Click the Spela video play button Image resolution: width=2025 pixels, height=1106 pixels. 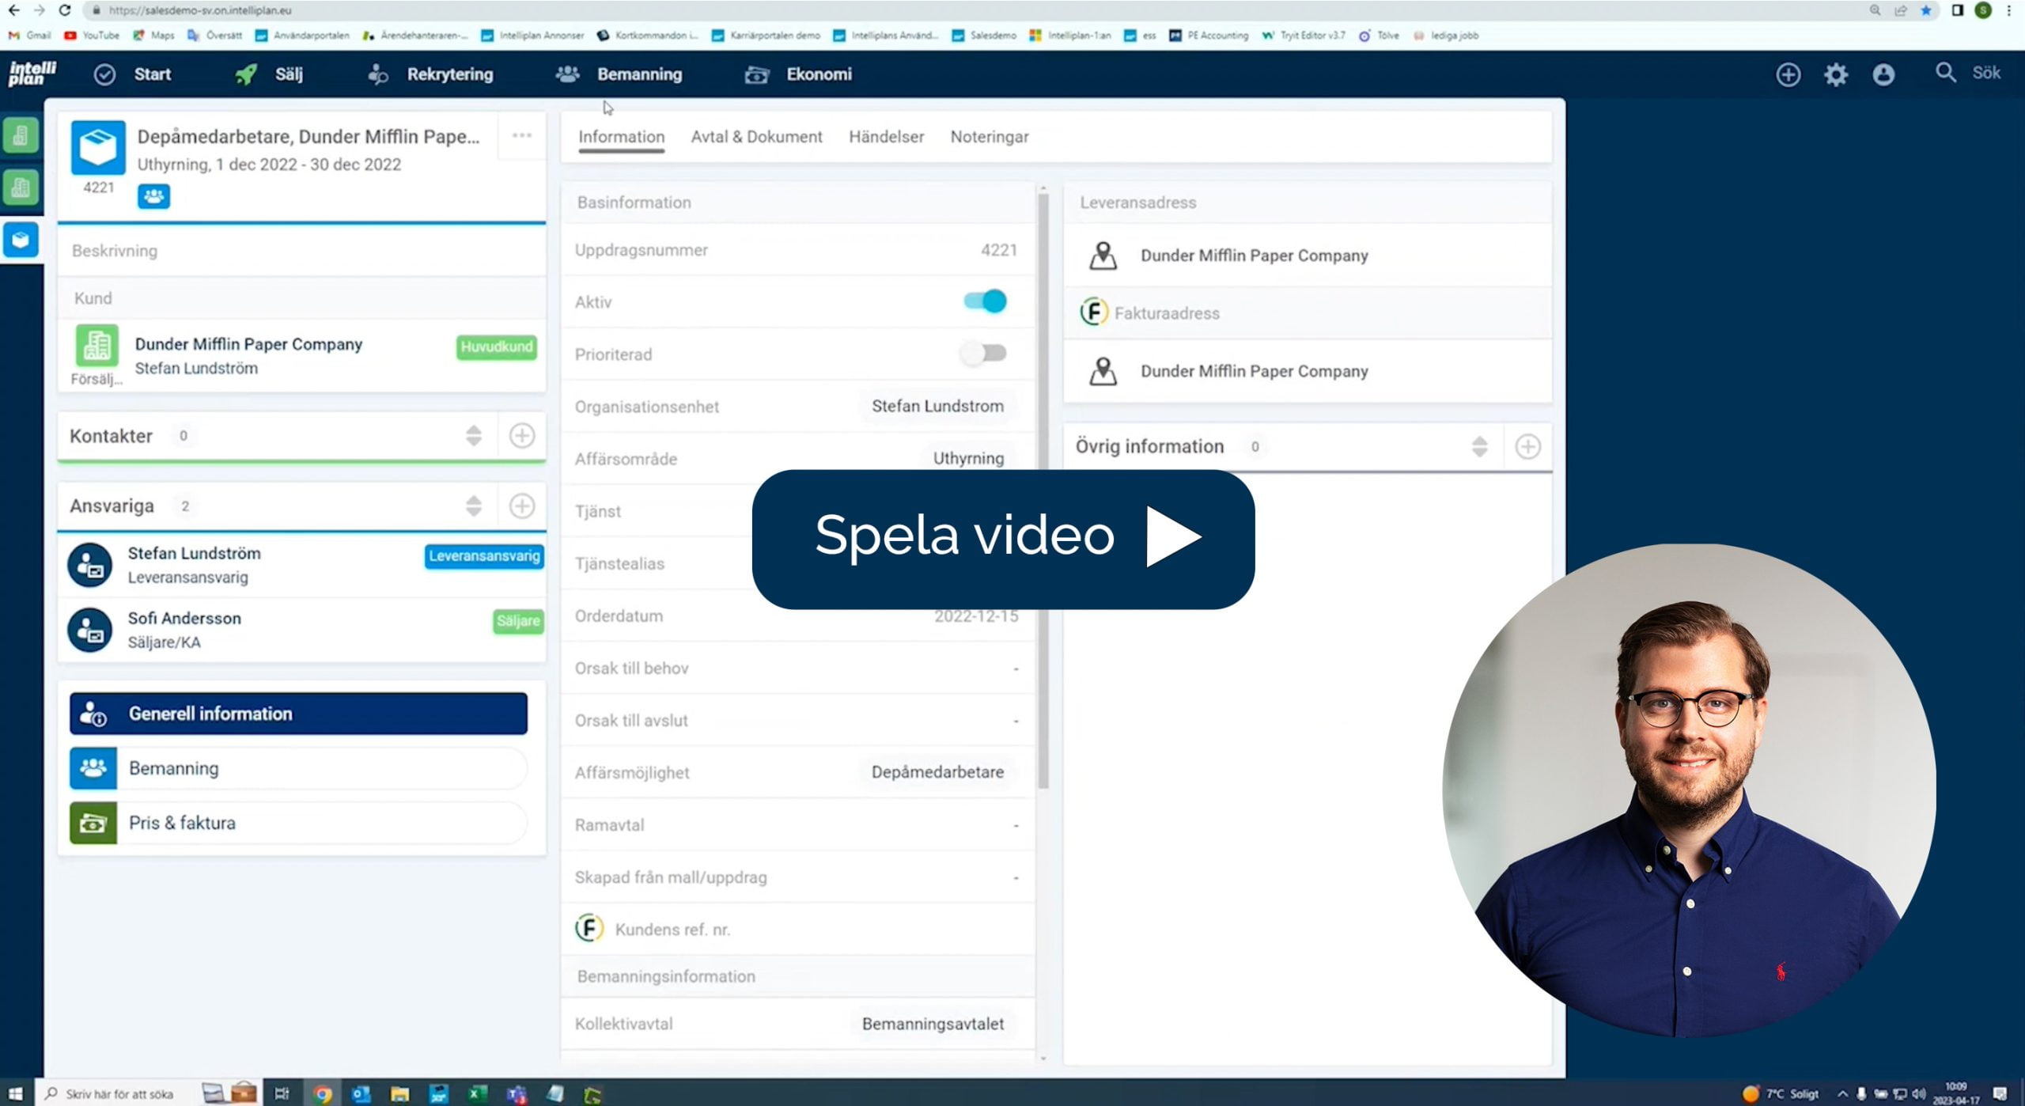tap(1002, 538)
